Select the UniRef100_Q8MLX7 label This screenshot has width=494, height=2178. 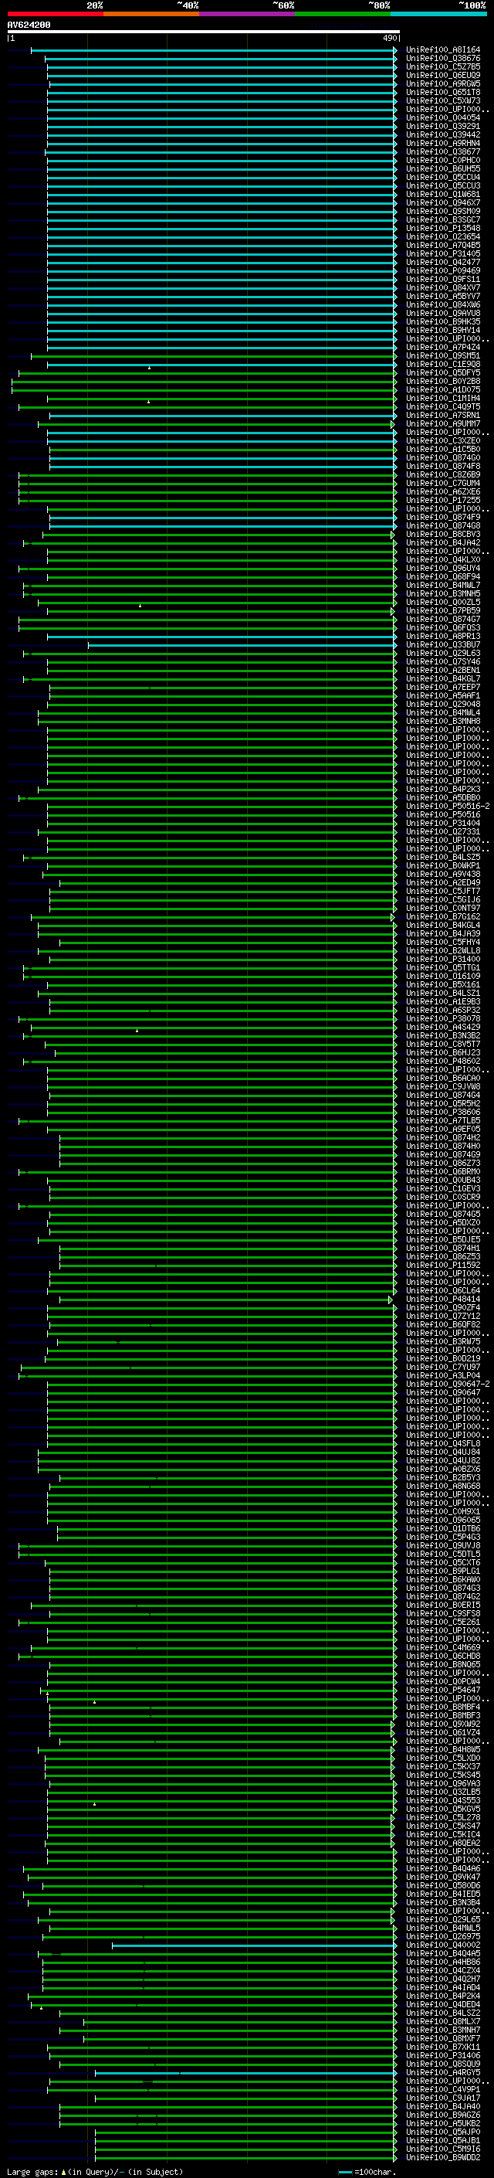pyautogui.click(x=443, y=2020)
